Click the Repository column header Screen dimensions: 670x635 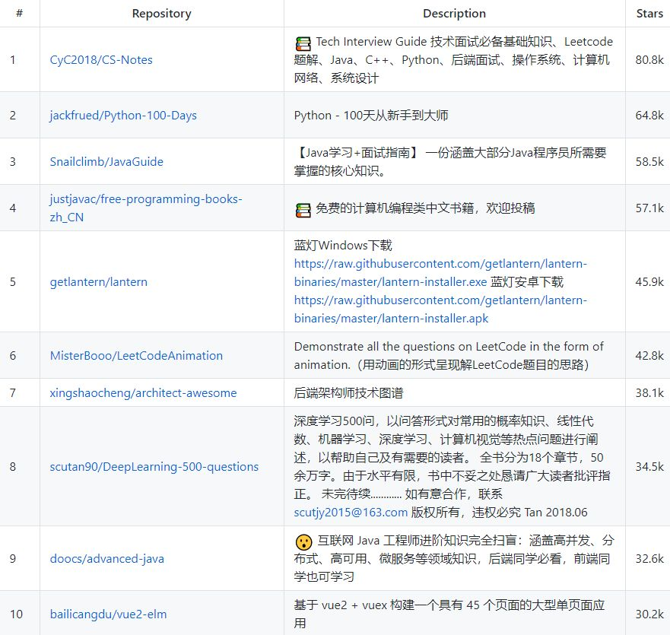(x=161, y=13)
